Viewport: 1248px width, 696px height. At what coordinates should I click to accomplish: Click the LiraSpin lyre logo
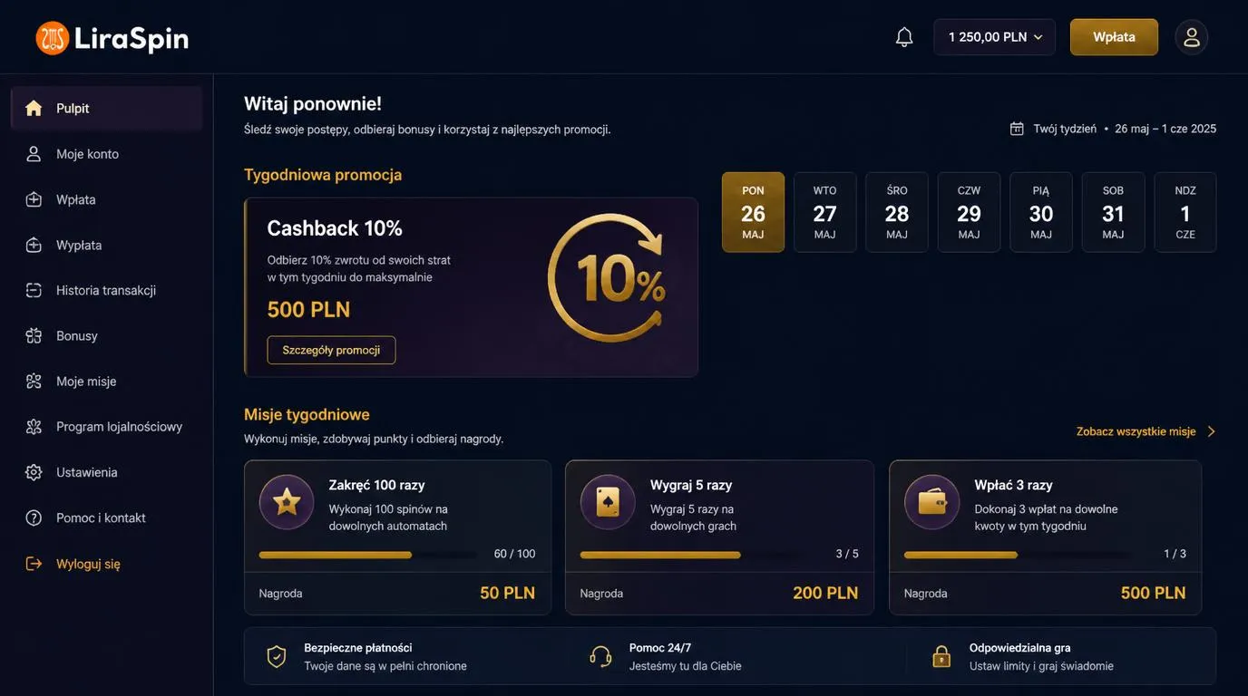pos(53,38)
